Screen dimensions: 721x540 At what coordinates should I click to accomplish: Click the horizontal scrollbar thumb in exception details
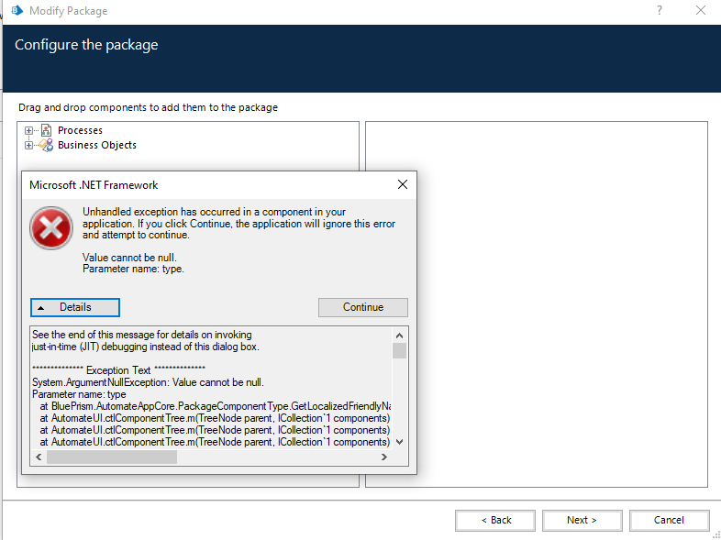[112, 457]
